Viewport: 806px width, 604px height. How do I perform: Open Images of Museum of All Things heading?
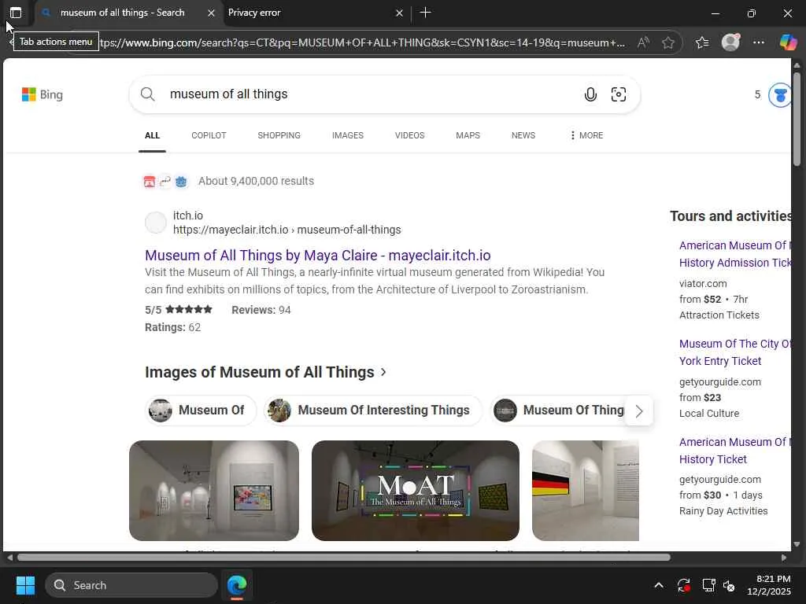(265, 372)
